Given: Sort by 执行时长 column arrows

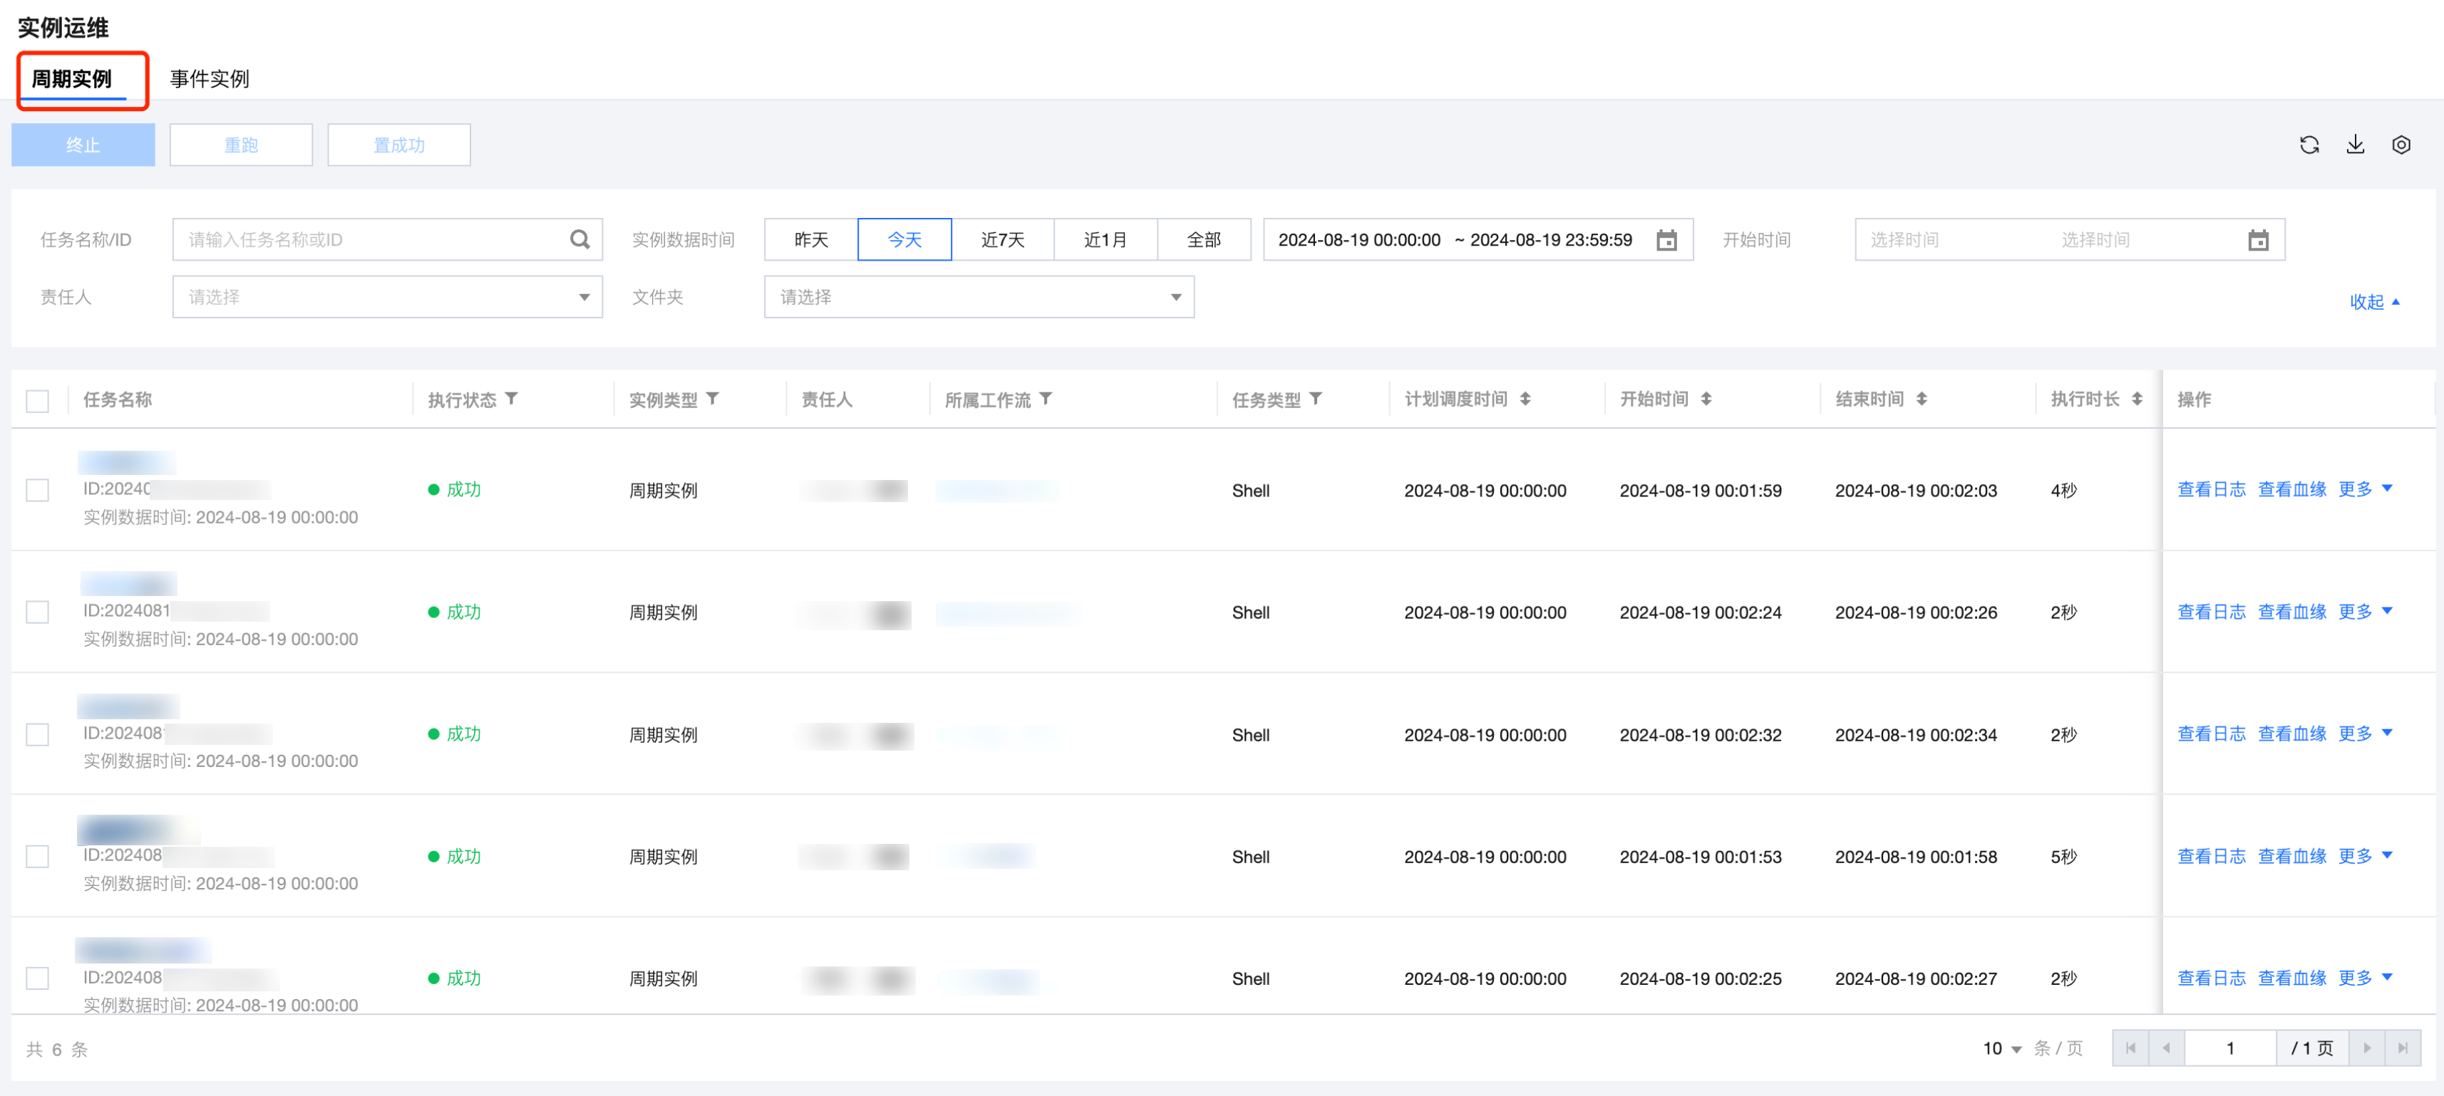Looking at the screenshot, I should (2137, 399).
